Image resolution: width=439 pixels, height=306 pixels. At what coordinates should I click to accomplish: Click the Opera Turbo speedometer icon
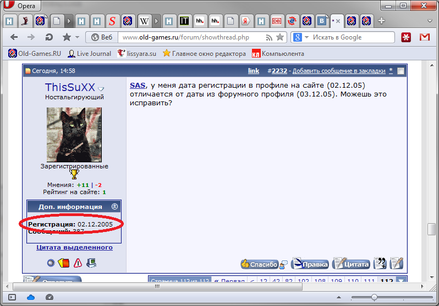[x=50, y=297]
